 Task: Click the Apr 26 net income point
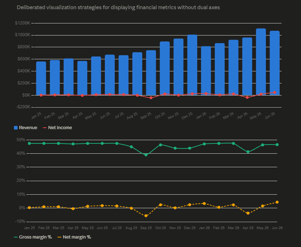(247, 97)
